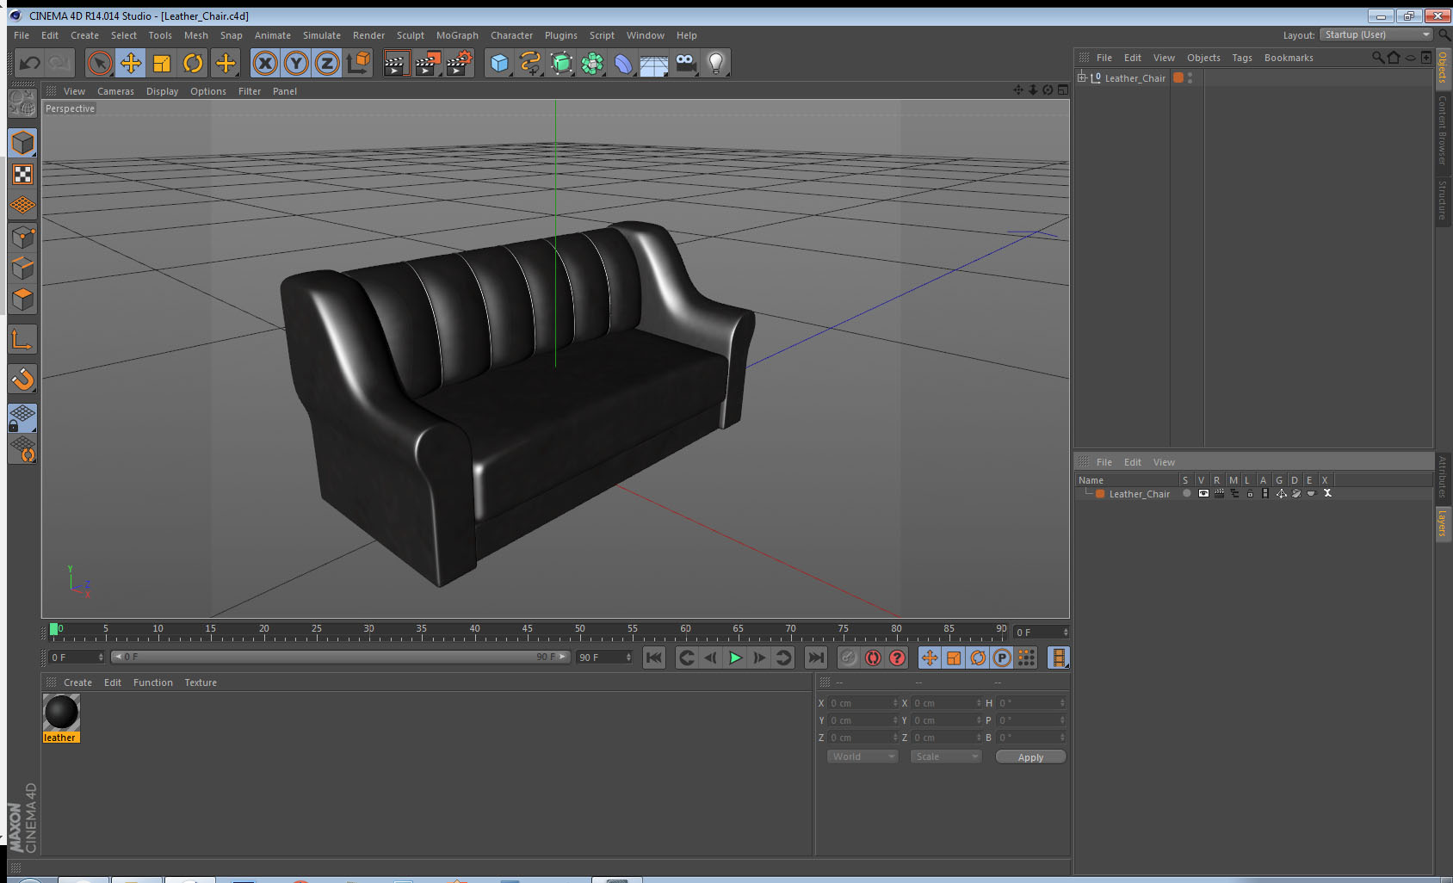The image size is (1453, 883).
Task: Click the current frame field
Action: click(x=1042, y=632)
